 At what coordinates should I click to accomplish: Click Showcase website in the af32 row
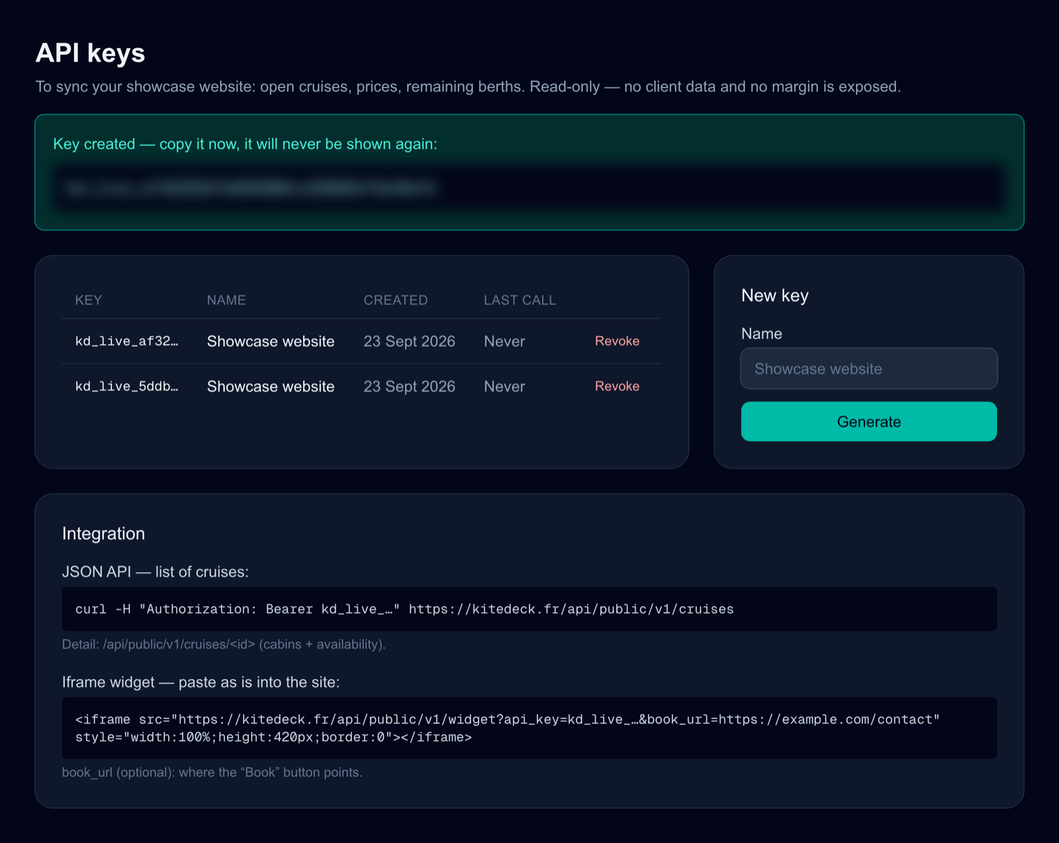[x=271, y=341]
